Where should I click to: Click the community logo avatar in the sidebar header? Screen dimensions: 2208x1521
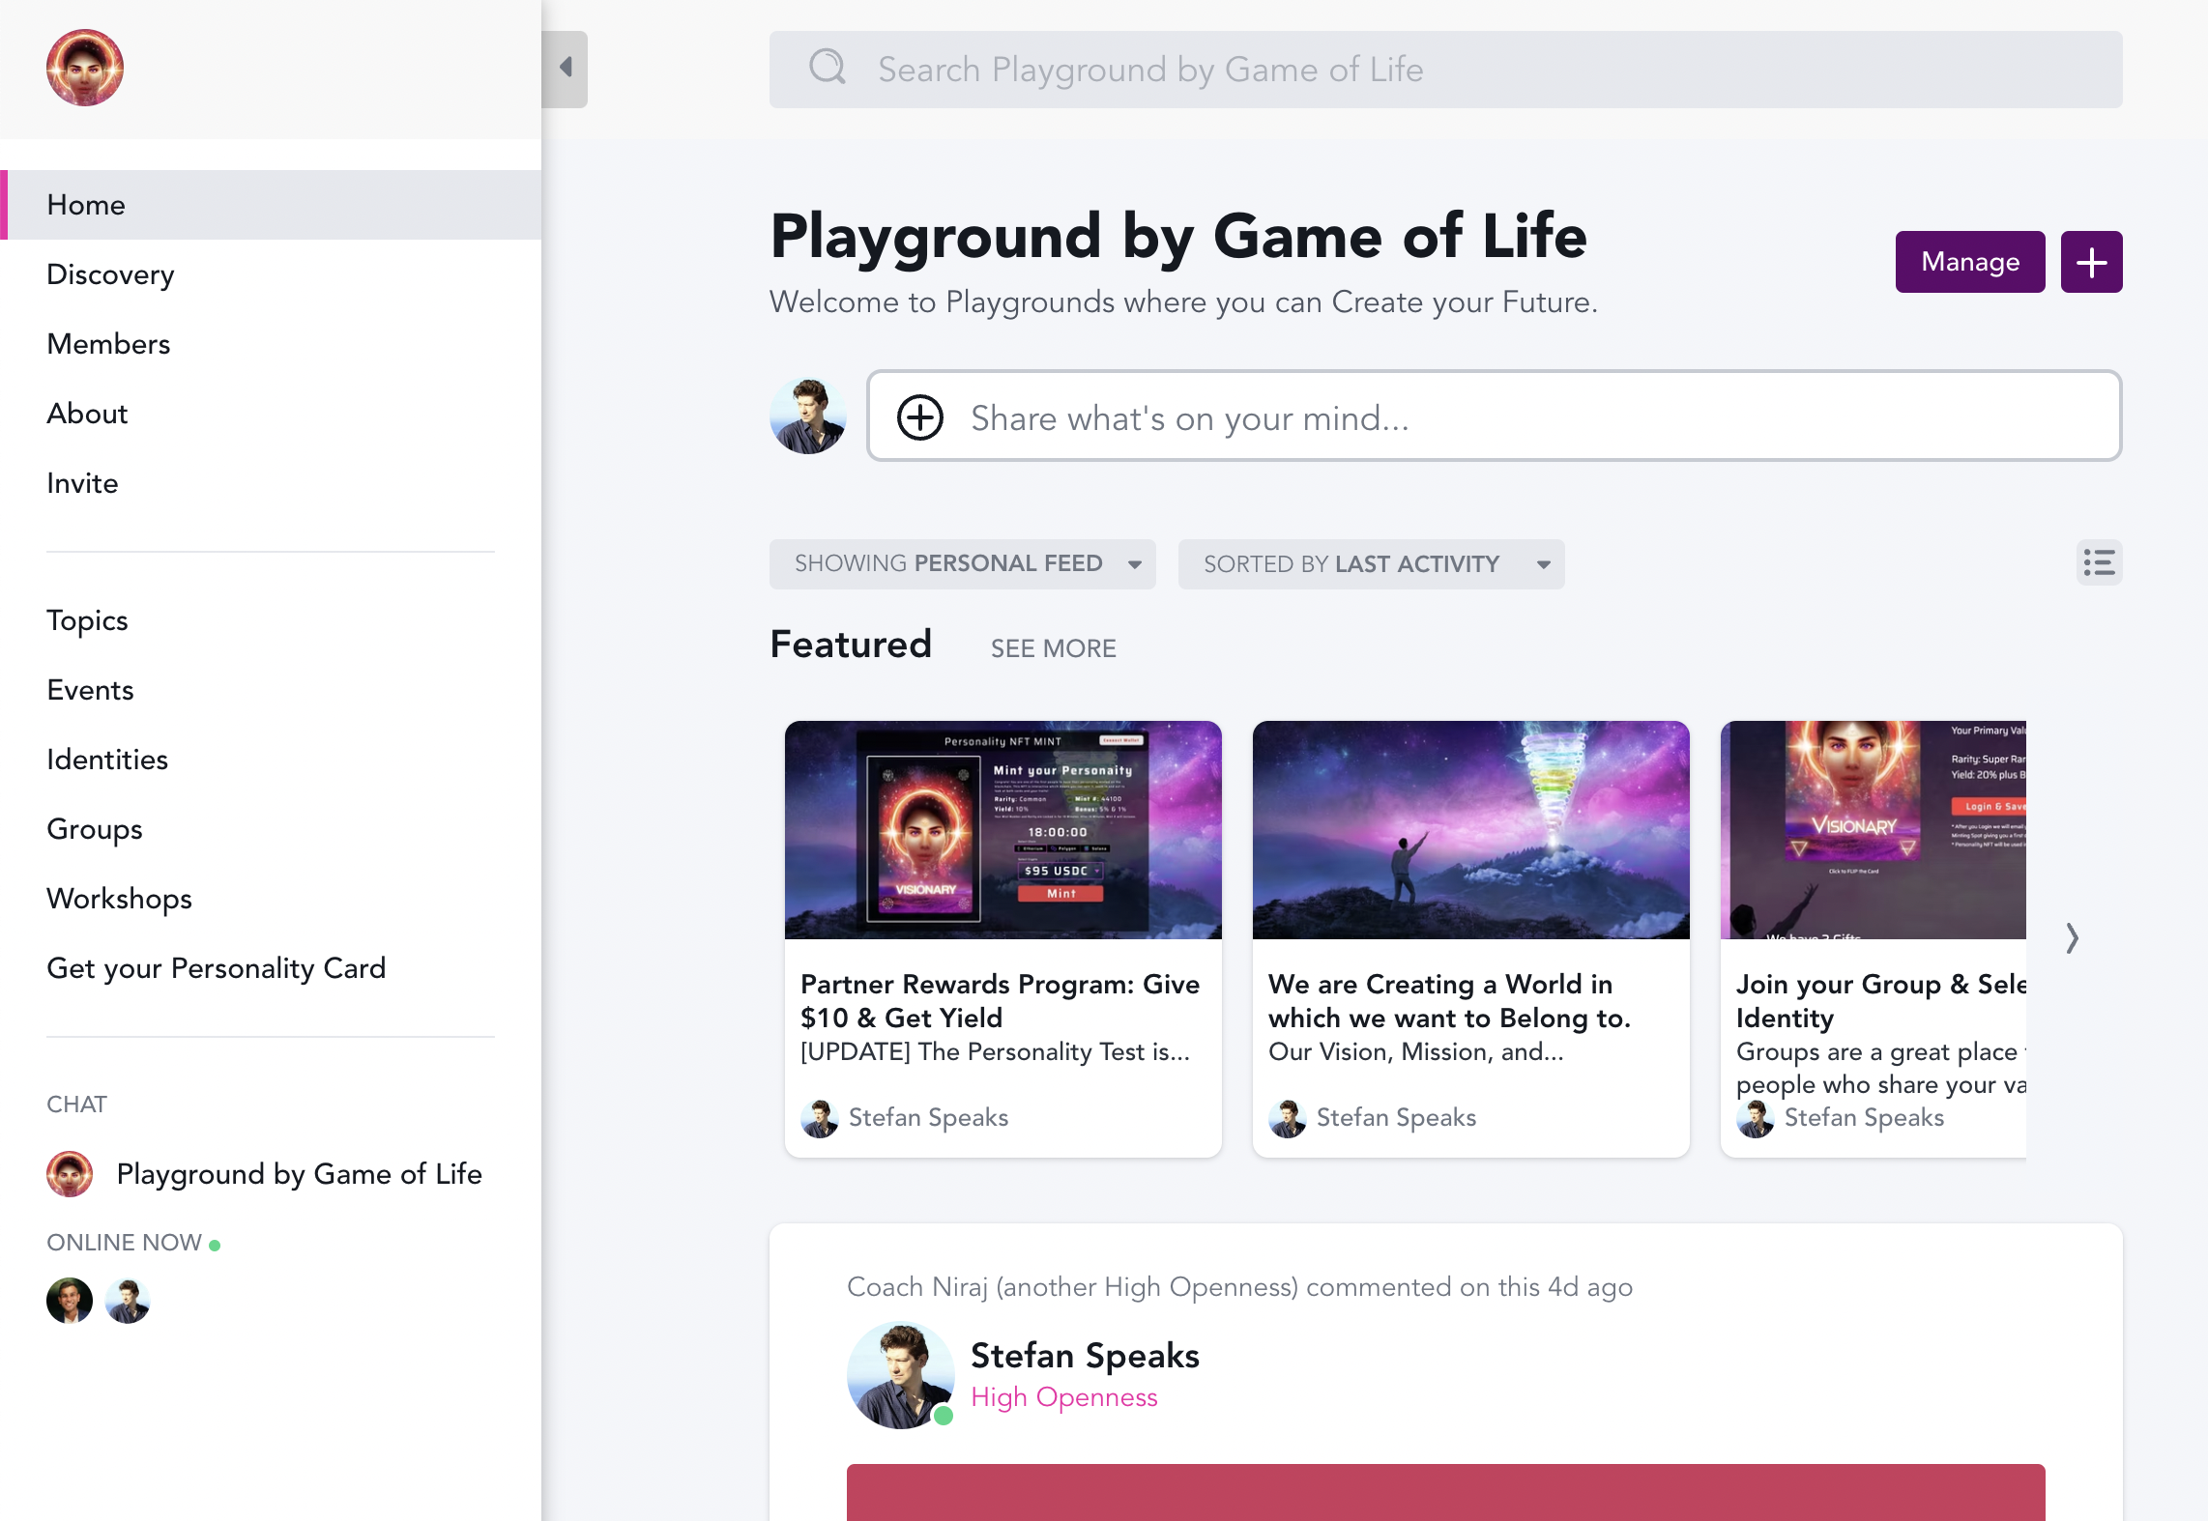point(85,68)
